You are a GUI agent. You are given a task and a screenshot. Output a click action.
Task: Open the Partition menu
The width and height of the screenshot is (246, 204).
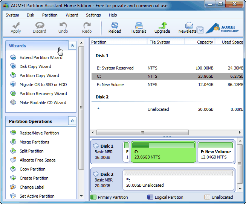[50, 15]
